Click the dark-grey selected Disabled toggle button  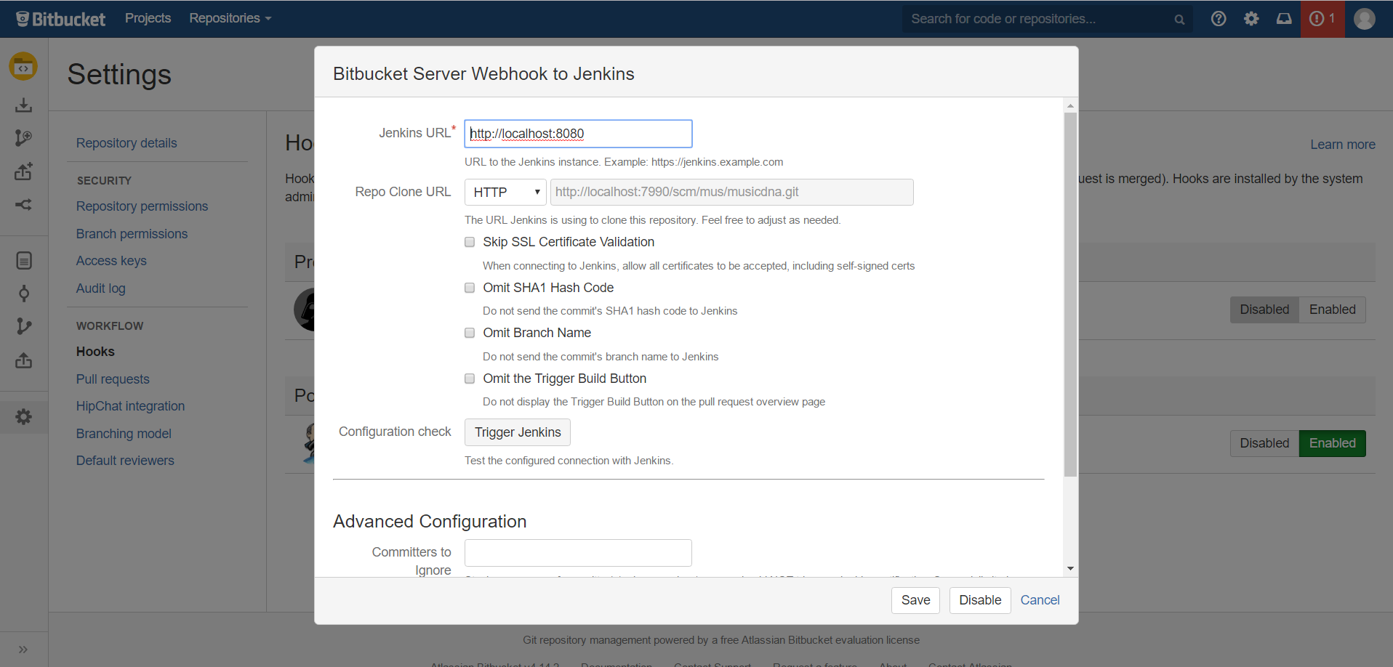(x=1264, y=310)
